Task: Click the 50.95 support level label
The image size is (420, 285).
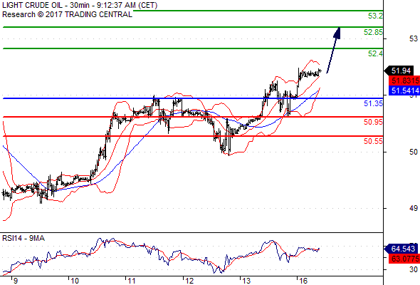Action: click(373, 122)
